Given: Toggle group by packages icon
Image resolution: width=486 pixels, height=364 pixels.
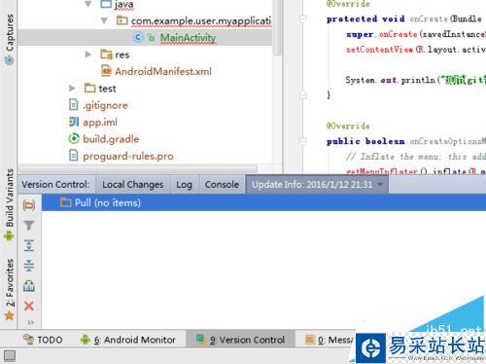Looking at the screenshot, I should pos(29,205).
